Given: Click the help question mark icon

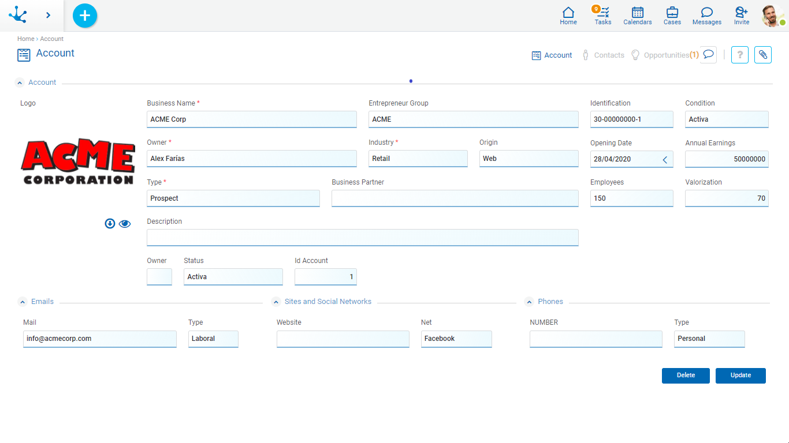Looking at the screenshot, I should tap(740, 55).
